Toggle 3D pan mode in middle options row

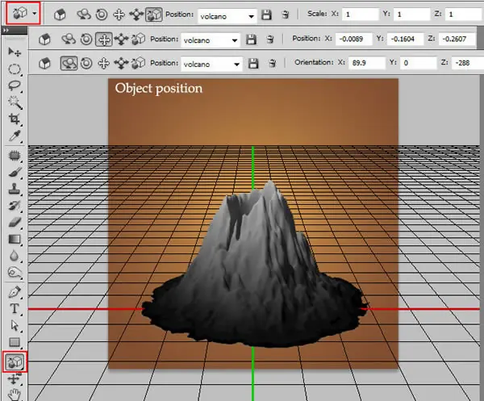(x=104, y=40)
